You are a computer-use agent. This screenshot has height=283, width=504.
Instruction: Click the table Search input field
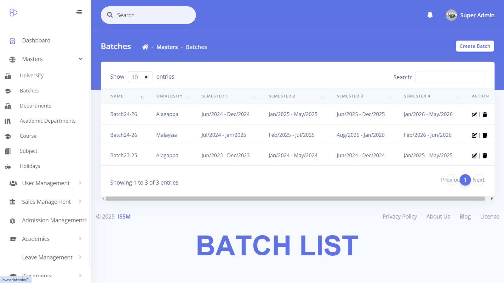pyautogui.click(x=450, y=77)
